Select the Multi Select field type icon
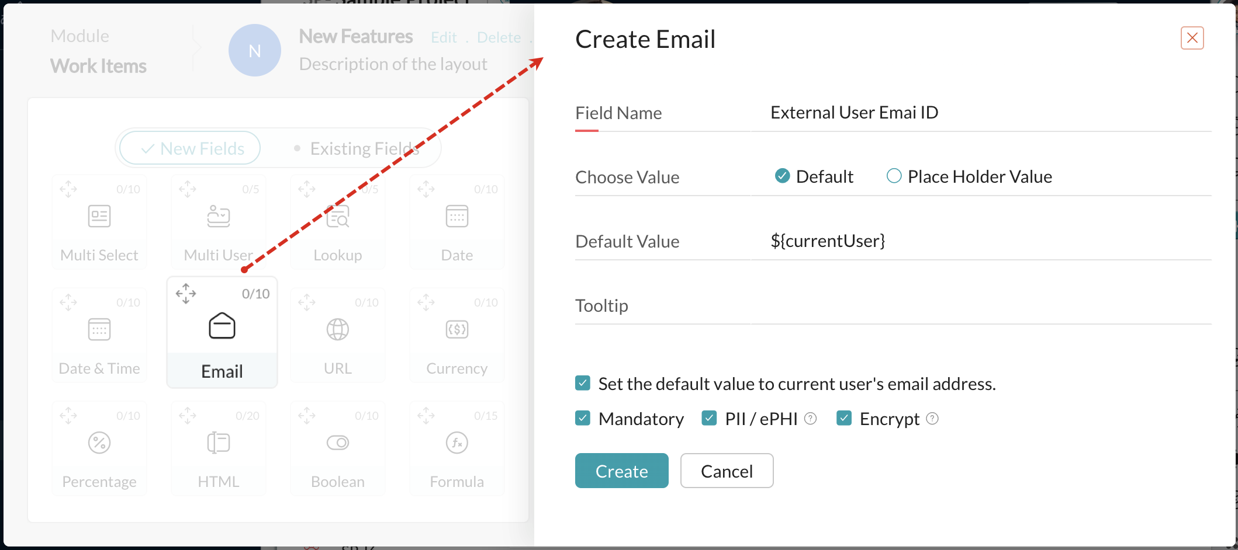Image resolution: width=1238 pixels, height=550 pixels. coord(99,216)
